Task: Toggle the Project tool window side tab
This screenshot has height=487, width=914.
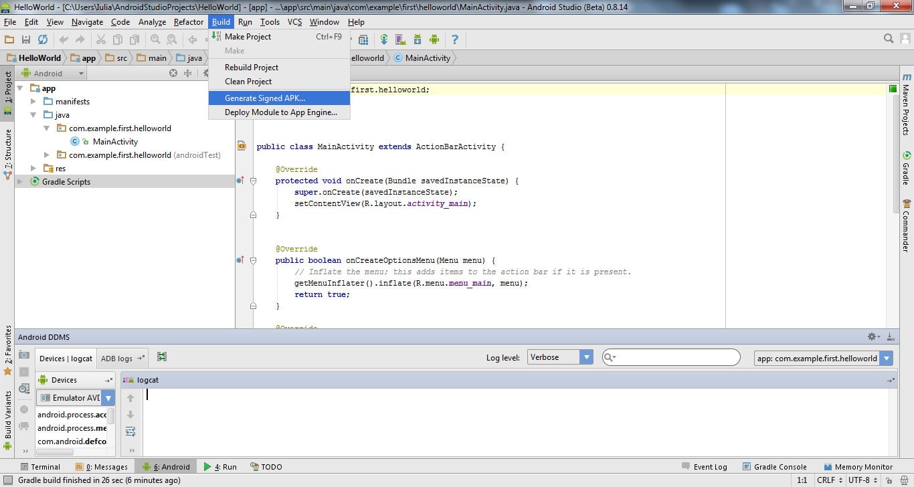Action: click(x=7, y=87)
